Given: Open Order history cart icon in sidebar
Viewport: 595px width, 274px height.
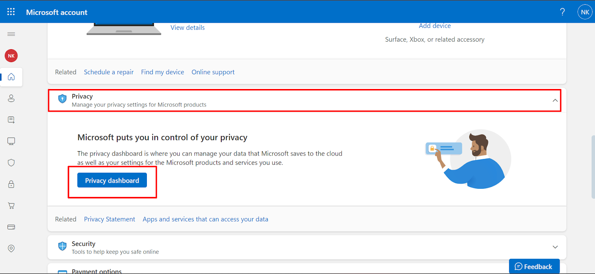Looking at the screenshot, I should [x=11, y=205].
